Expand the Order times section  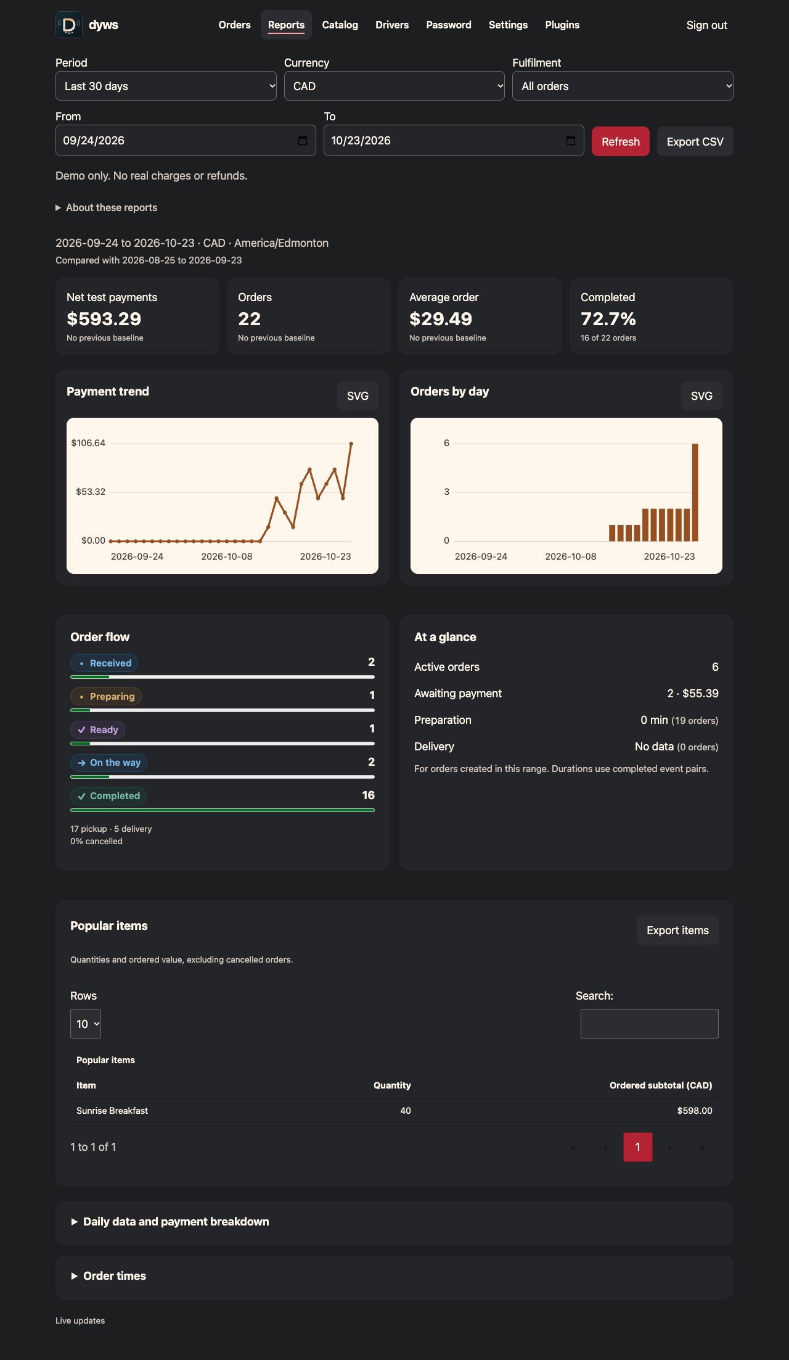(x=108, y=1276)
